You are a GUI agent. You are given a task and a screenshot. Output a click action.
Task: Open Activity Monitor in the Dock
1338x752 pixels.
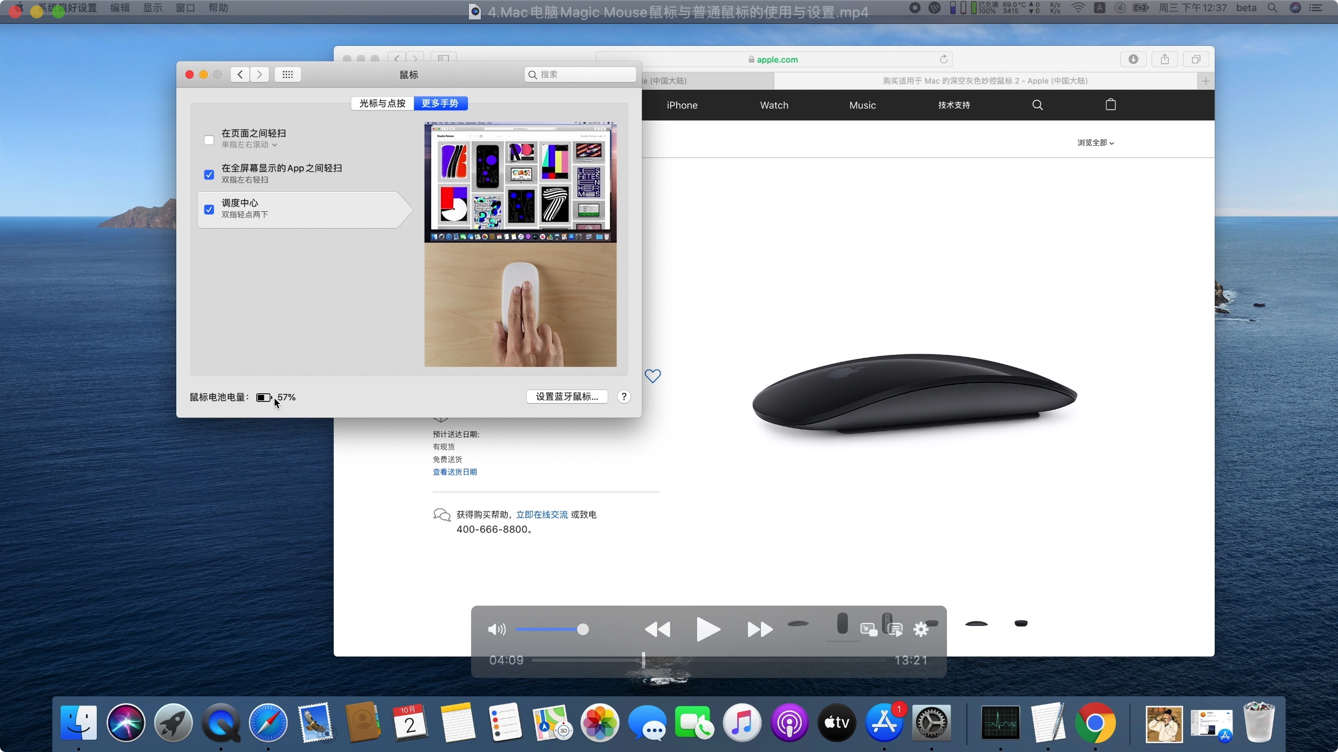[x=1001, y=723]
